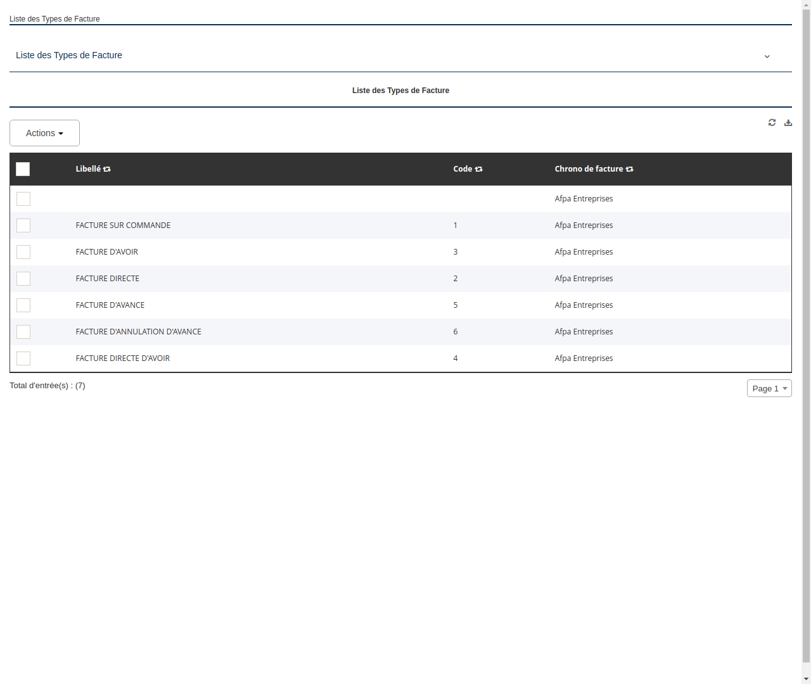Screen dimensions: 811x684
Task: Refresh the invoice types table
Action: [772, 122]
